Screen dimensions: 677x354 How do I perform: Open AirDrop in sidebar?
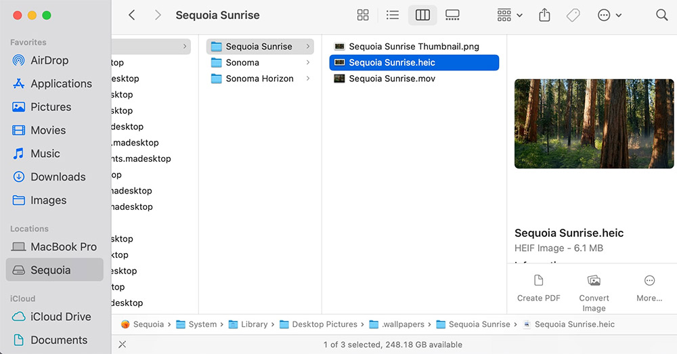click(55, 60)
